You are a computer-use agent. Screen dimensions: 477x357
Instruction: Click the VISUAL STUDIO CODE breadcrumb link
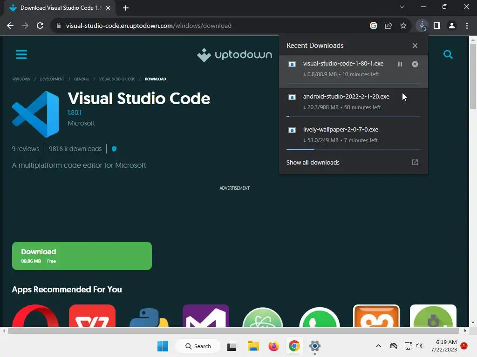117,79
